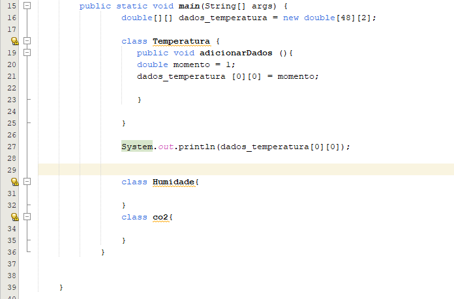Click String[] args parameter on line 15
Image resolution: width=454 pixels, height=299 pixels.
coord(240,6)
